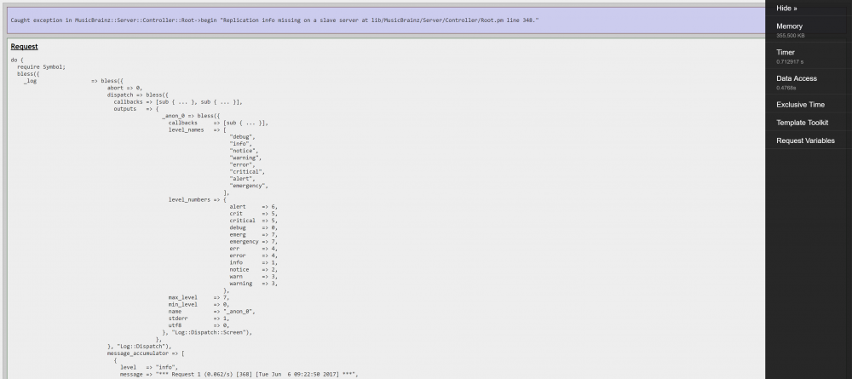Screen dimensions: 852x379
Task: Click the 'stderr => 1' line
Action: pyautogui.click(x=199, y=319)
